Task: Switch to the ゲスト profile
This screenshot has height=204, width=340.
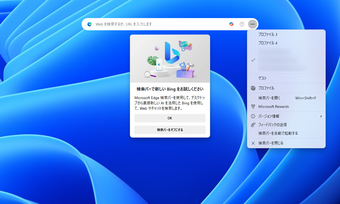Action: tap(262, 78)
